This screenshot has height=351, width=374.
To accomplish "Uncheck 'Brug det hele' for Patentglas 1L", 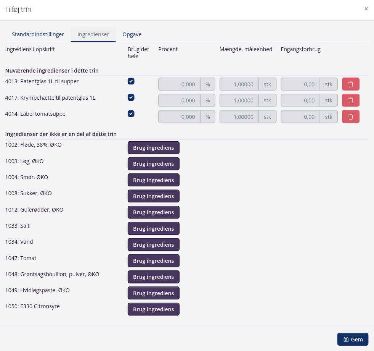I will (x=131, y=81).
